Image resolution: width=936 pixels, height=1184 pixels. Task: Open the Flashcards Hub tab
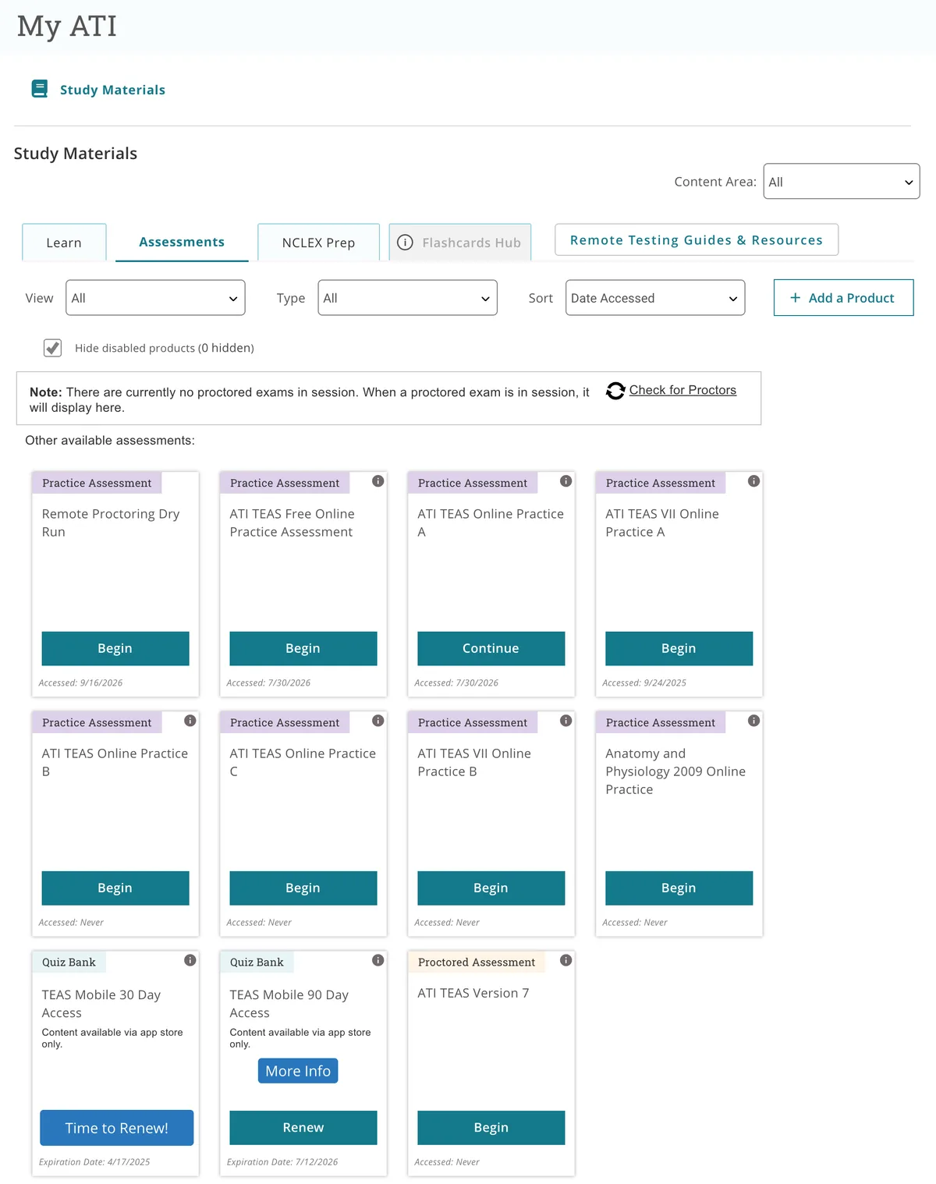point(460,243)
